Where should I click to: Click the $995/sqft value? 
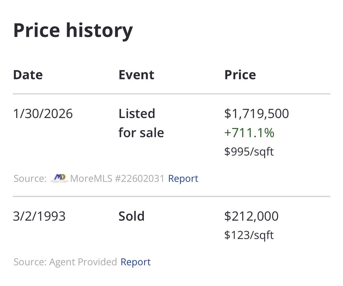[249, 152]
